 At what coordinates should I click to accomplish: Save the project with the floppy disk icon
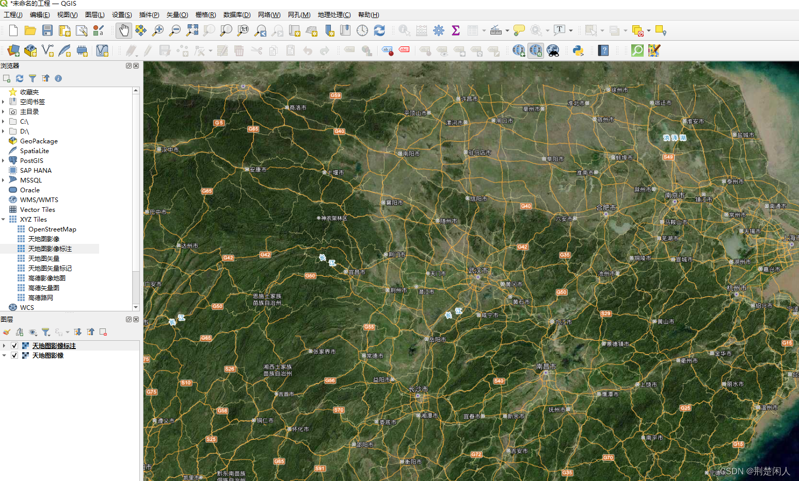tap(47, 31)
